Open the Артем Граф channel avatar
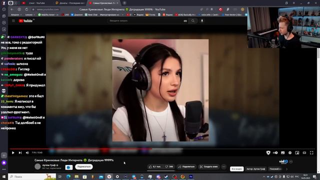Screen dimensions: 320x180 (37, 166)
